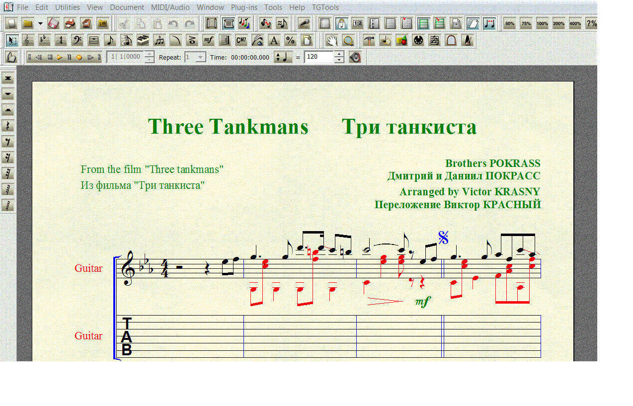Open the Page Layout tool
This screenshot has height=406, width=633.
click(307, 40)
